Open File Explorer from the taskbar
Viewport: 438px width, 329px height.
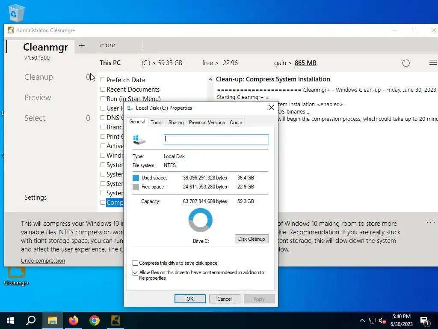tap(52, 320)
